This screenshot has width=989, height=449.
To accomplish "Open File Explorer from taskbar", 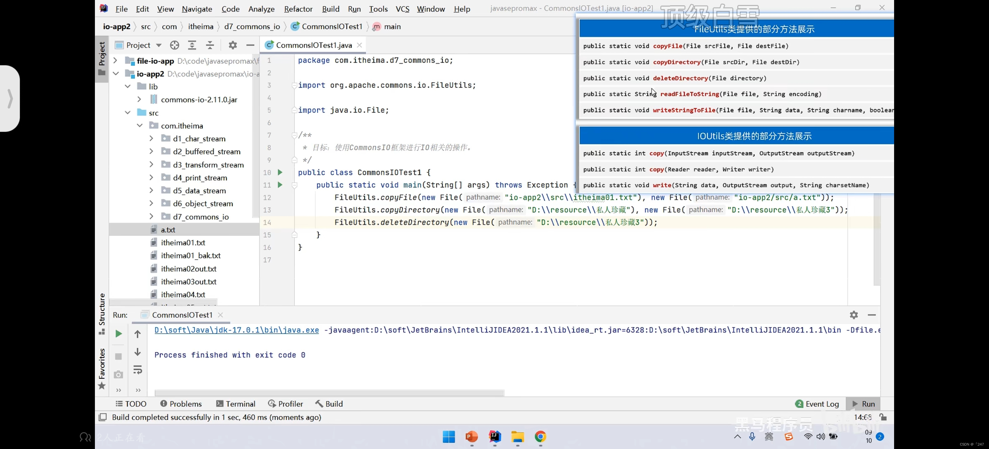I will coord(518,437).
